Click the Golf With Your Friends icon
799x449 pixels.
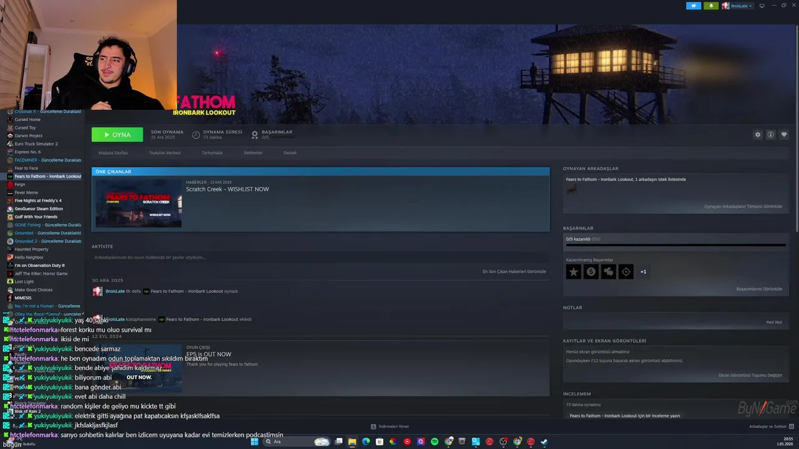[10, 217]
